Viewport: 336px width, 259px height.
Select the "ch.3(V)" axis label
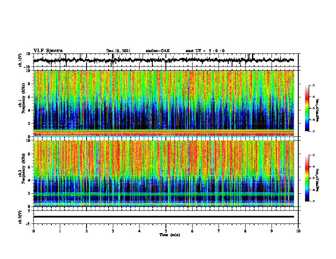pyautogui.click(x=20, y=217)
